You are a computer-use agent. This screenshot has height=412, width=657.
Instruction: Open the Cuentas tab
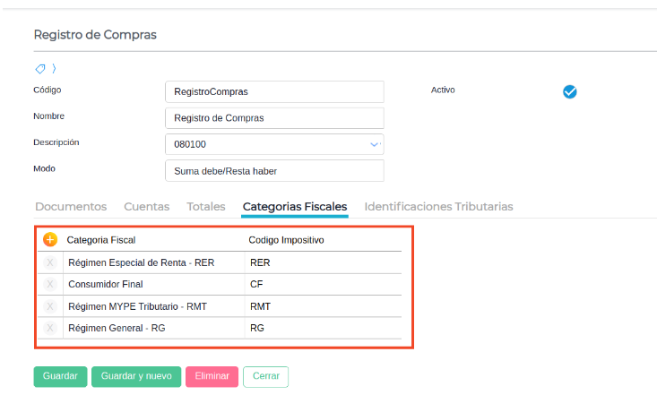146,207
